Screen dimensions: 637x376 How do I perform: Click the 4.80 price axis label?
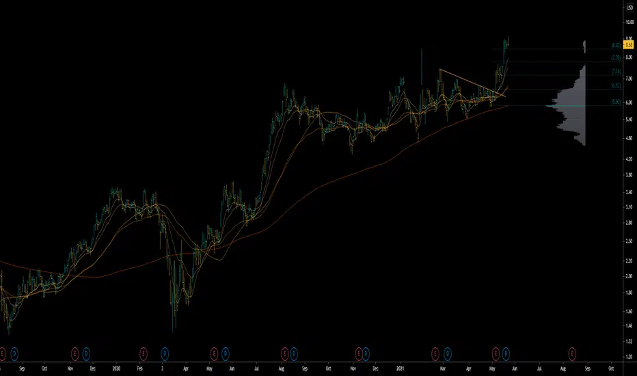pyautogui.click(x=629, y=139)
